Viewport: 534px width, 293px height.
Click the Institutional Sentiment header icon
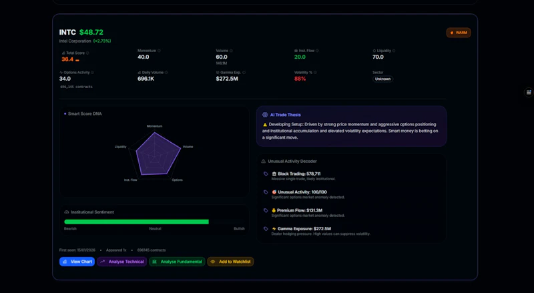[x=66, y=212]
